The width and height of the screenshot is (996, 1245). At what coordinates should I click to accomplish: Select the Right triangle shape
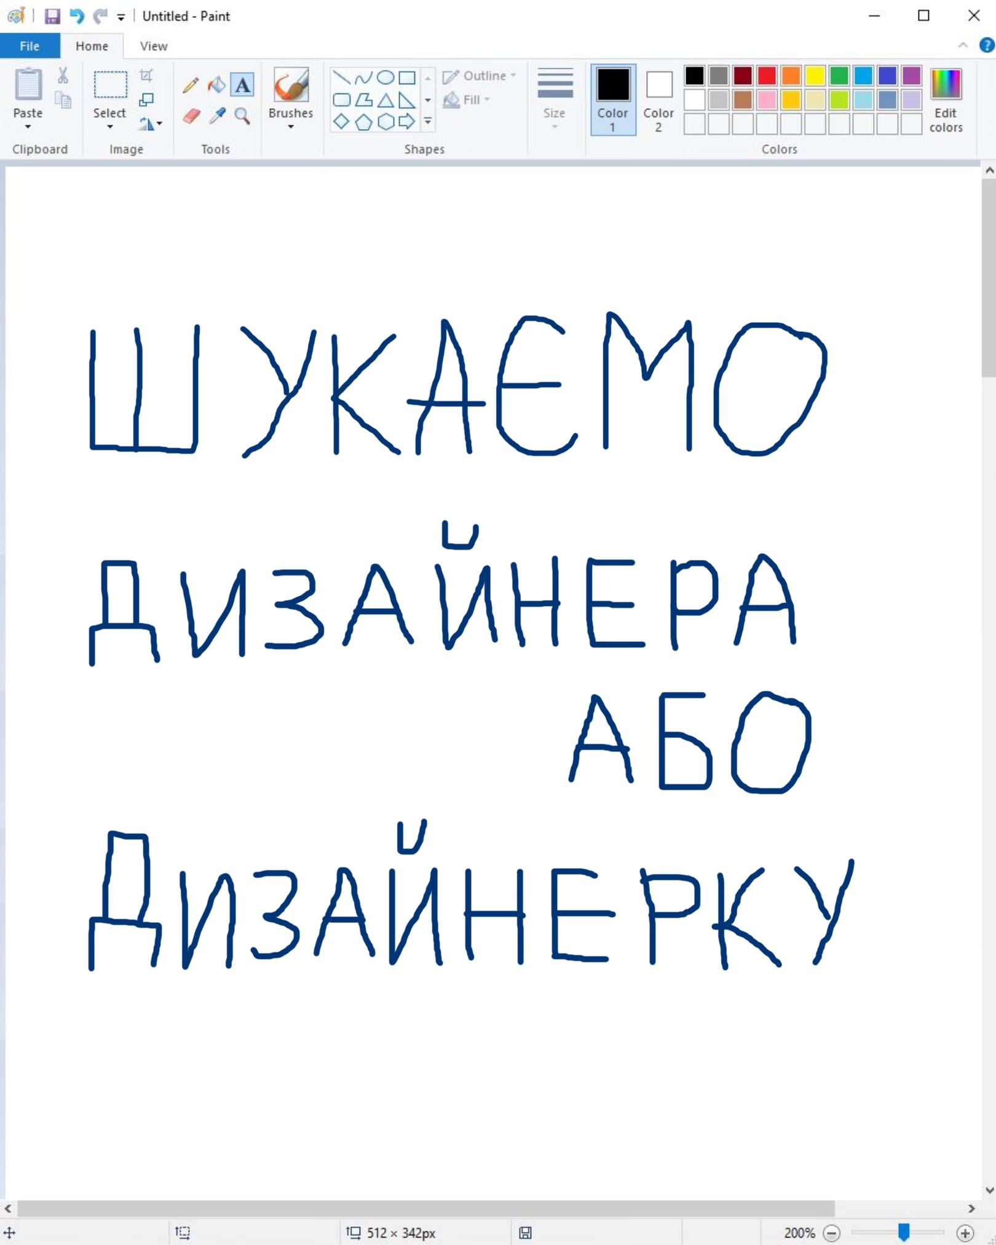407,100
